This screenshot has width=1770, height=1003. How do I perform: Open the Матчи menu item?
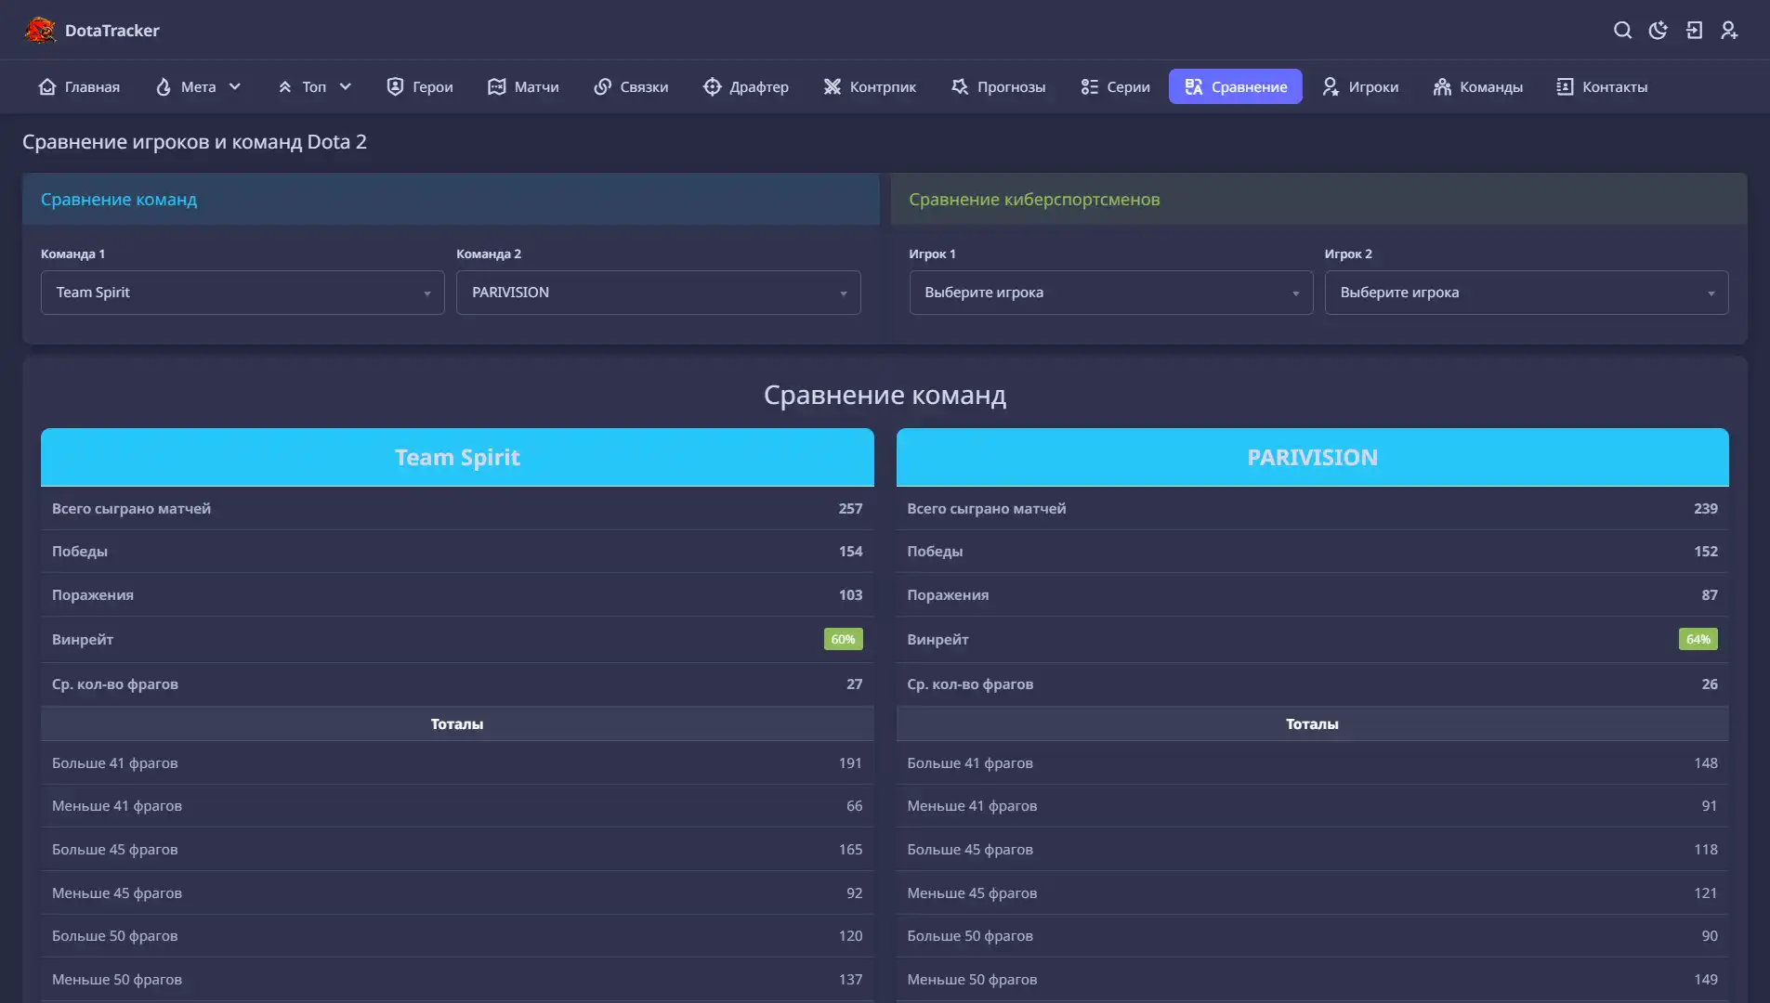523,86
